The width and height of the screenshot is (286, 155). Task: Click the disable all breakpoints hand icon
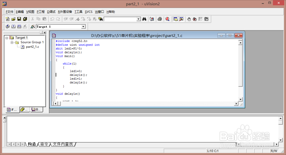point(206,19)
